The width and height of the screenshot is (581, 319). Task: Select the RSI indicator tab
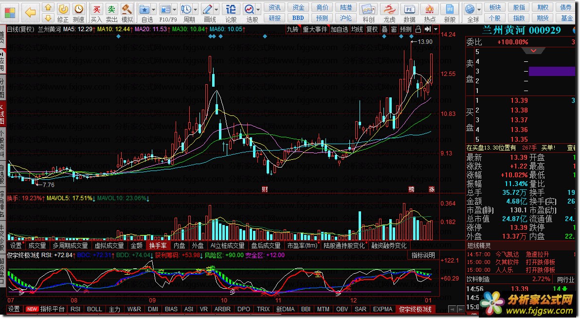coord(75,309)
